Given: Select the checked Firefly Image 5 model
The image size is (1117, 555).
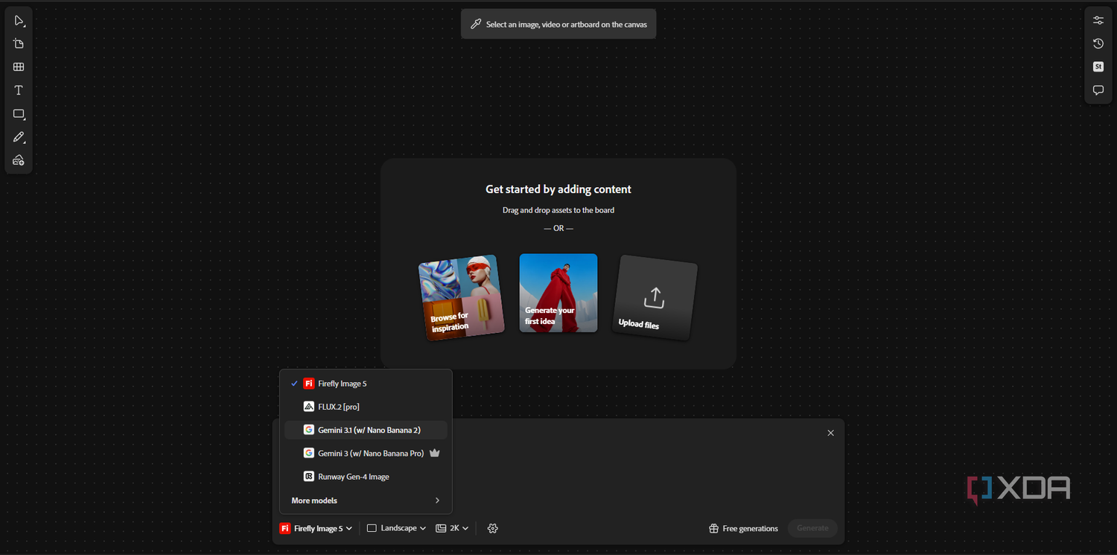Looking at the screenshot, I should click(366, 384).
